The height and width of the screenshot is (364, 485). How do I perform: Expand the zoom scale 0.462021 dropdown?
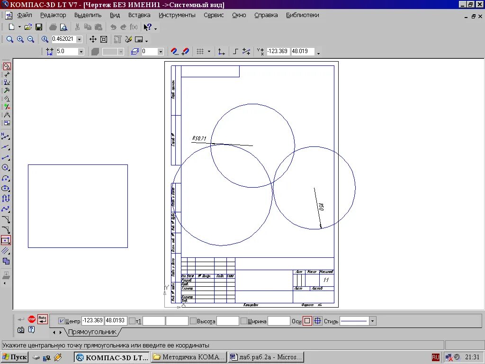click(x=79, y=39)
